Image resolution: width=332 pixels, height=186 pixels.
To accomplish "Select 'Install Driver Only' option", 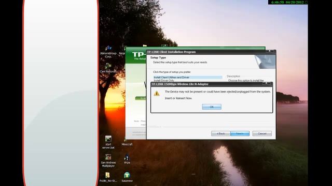I will click(164, 81).
